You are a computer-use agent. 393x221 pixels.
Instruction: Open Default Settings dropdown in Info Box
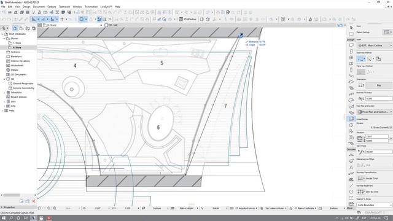(x=387, y=32)
